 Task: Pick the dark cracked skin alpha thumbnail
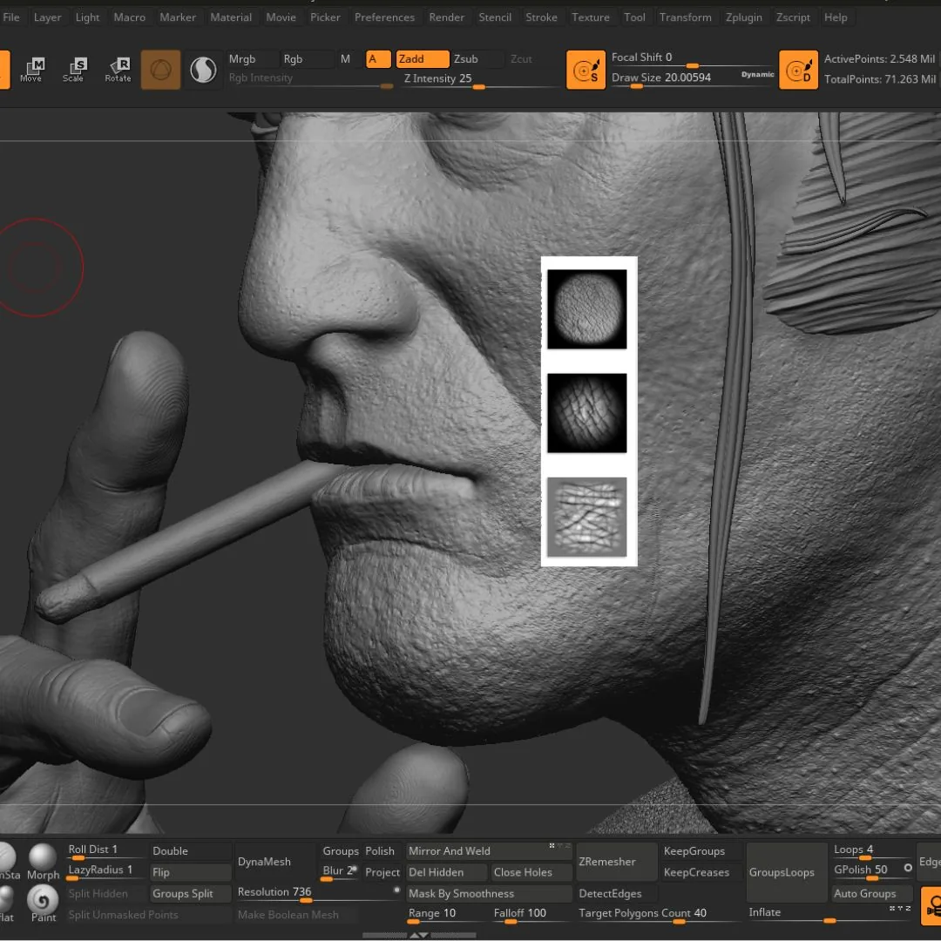point(587,413)
